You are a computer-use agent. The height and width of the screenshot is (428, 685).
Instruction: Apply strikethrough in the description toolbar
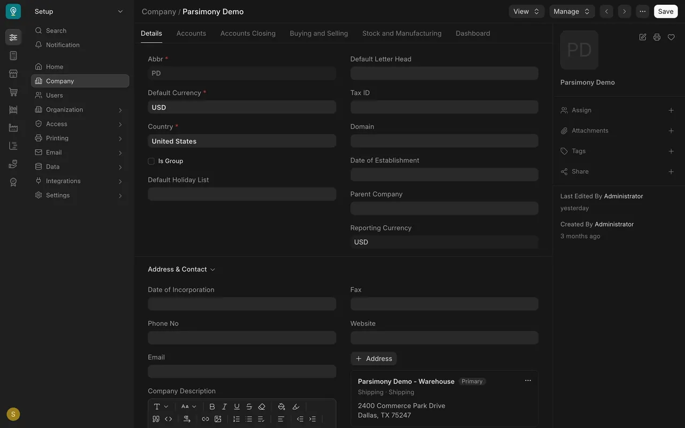click(249, 407)
